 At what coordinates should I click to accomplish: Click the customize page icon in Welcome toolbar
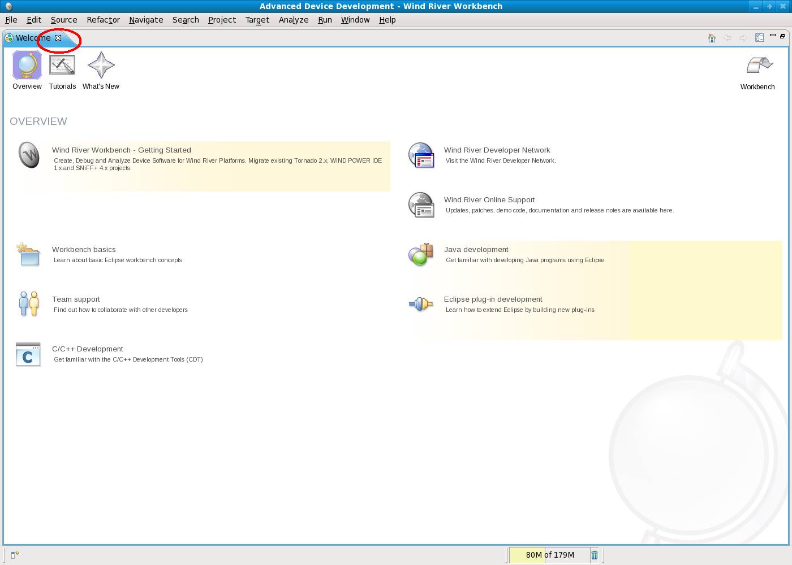pos(760,38)
